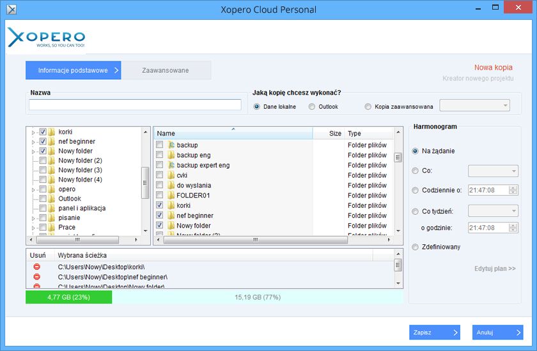This screenshot has width=537, height=351.
Task: Click the Anuluj button
Action: point(497,332)
